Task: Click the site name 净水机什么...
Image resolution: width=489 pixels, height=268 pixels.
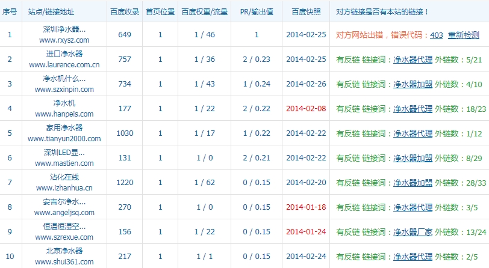Action: (x=64, y=79)
